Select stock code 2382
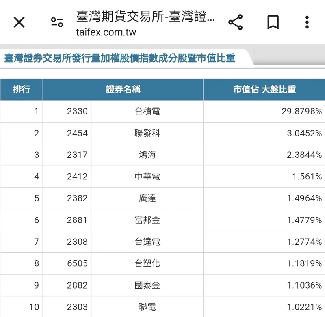 pyautogui.click(x=77, y=198)
